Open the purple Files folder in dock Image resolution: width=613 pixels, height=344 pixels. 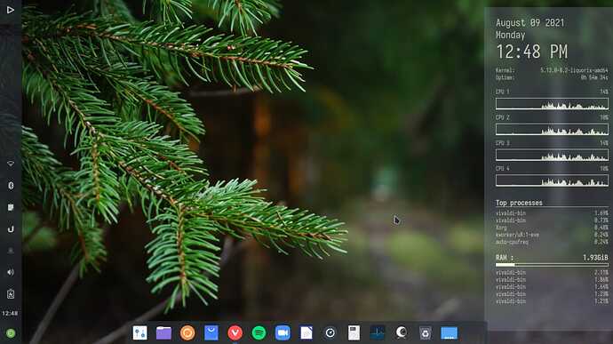163,333
